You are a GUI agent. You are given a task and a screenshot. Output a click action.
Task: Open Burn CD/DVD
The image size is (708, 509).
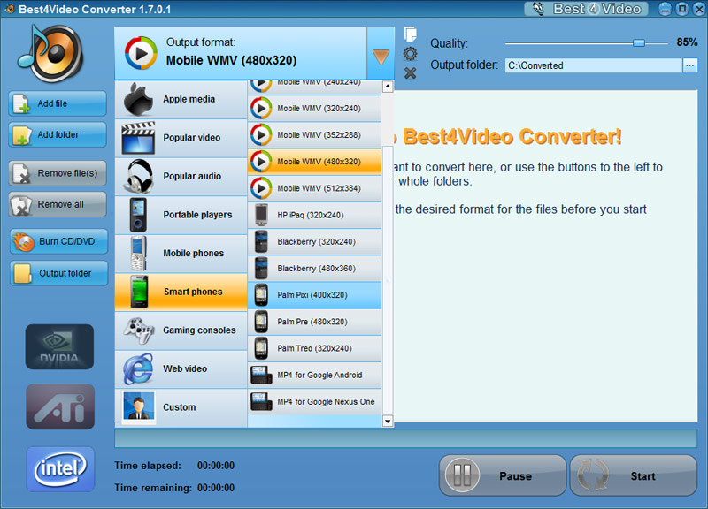[58, 241]
